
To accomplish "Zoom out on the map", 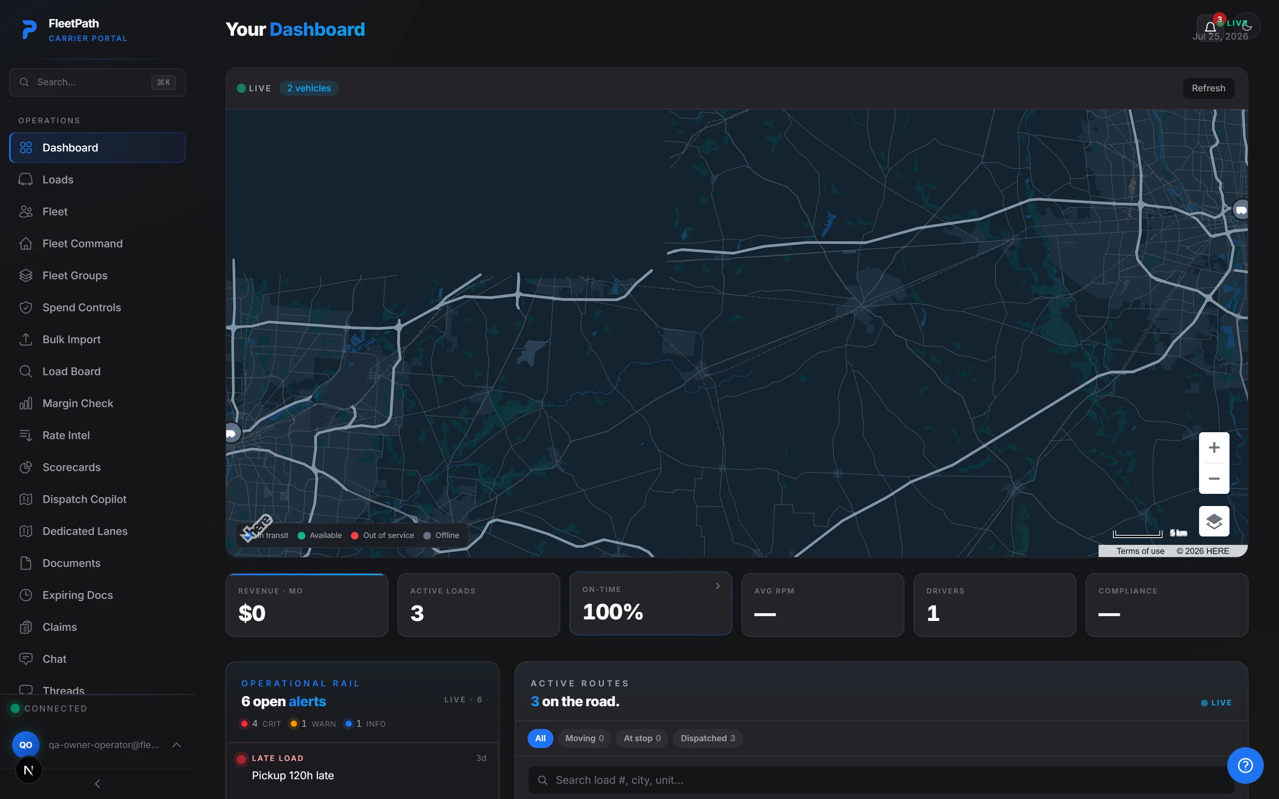I will pos(1214,479).
